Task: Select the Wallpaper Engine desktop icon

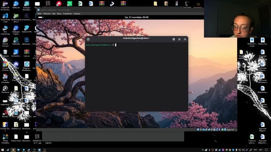Action: pos(16,30)
